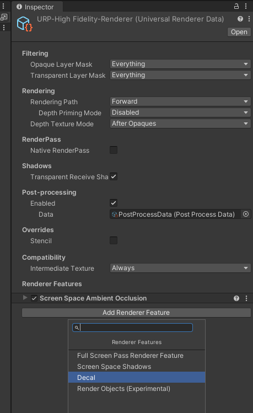The width and height of the screenshot is (253, 413).
Task: Click the Open button
Action: tap(239, 32)
